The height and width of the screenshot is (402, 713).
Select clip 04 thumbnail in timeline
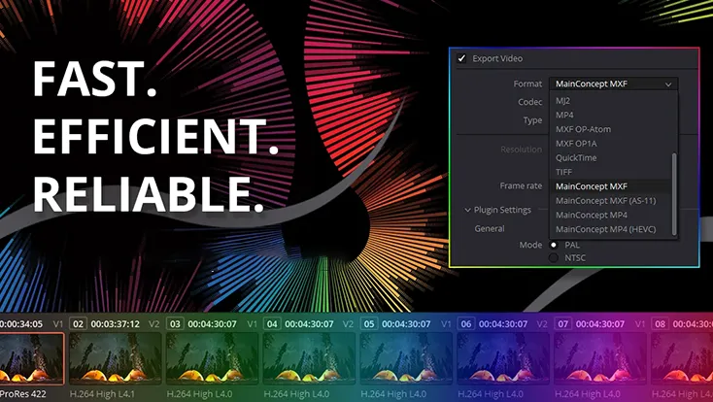tap(309, 358)
